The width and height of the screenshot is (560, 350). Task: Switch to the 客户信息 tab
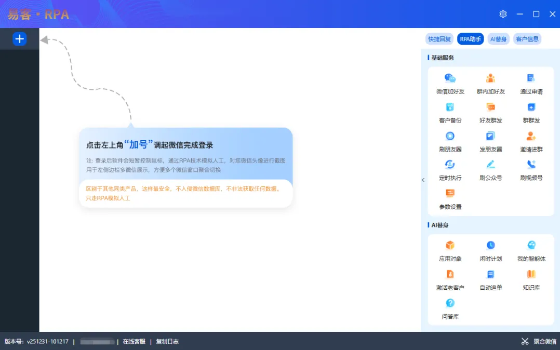tap(527, 38)
